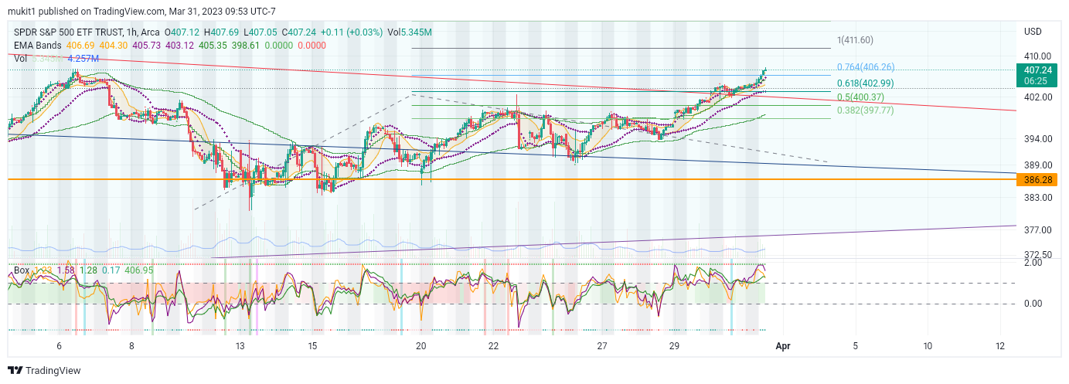Image resolution: width=1069 pixels, height=384 pixels.
Task: Click the date axis label 15
Action: (312, 345)
